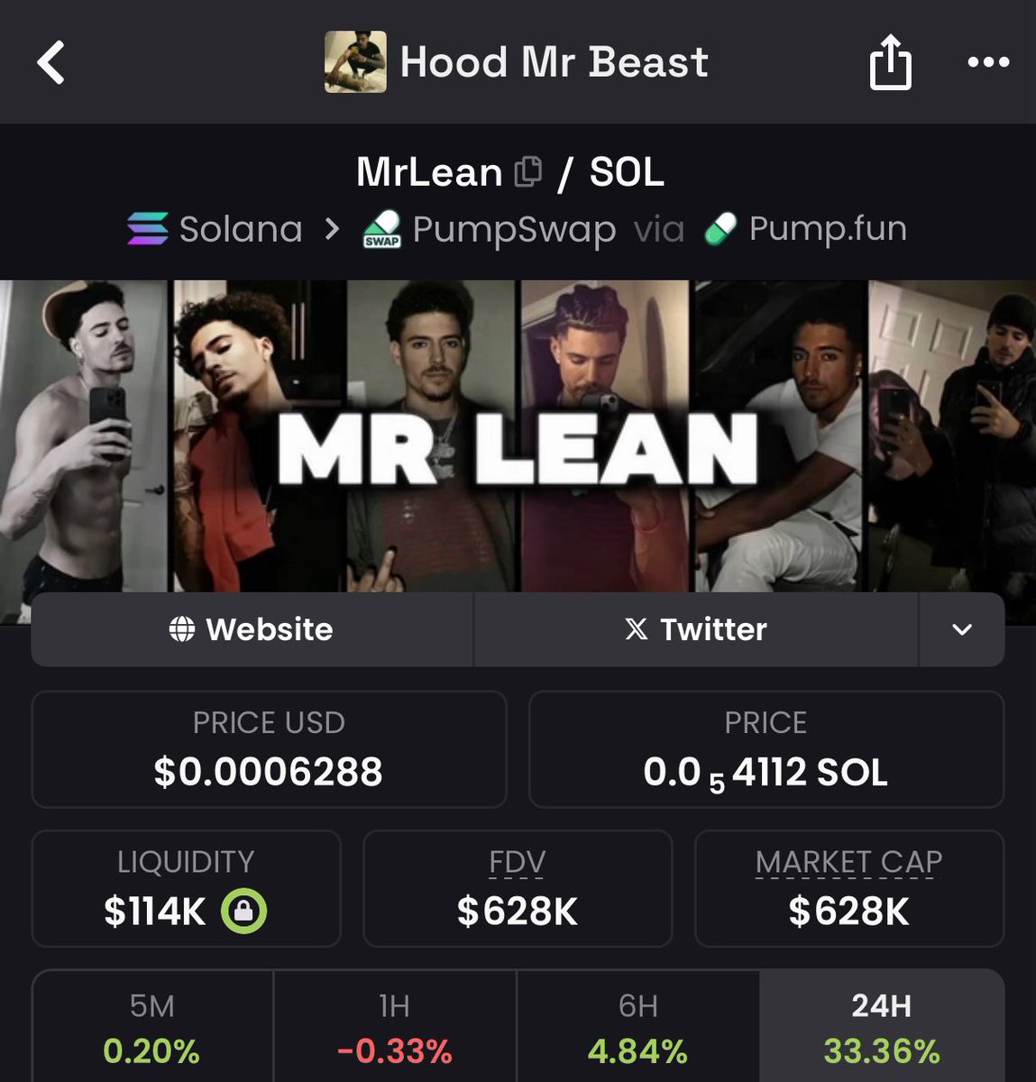Open the token Website link
The height and width of the screenshot is (1082, 1036).
point(252,629)
